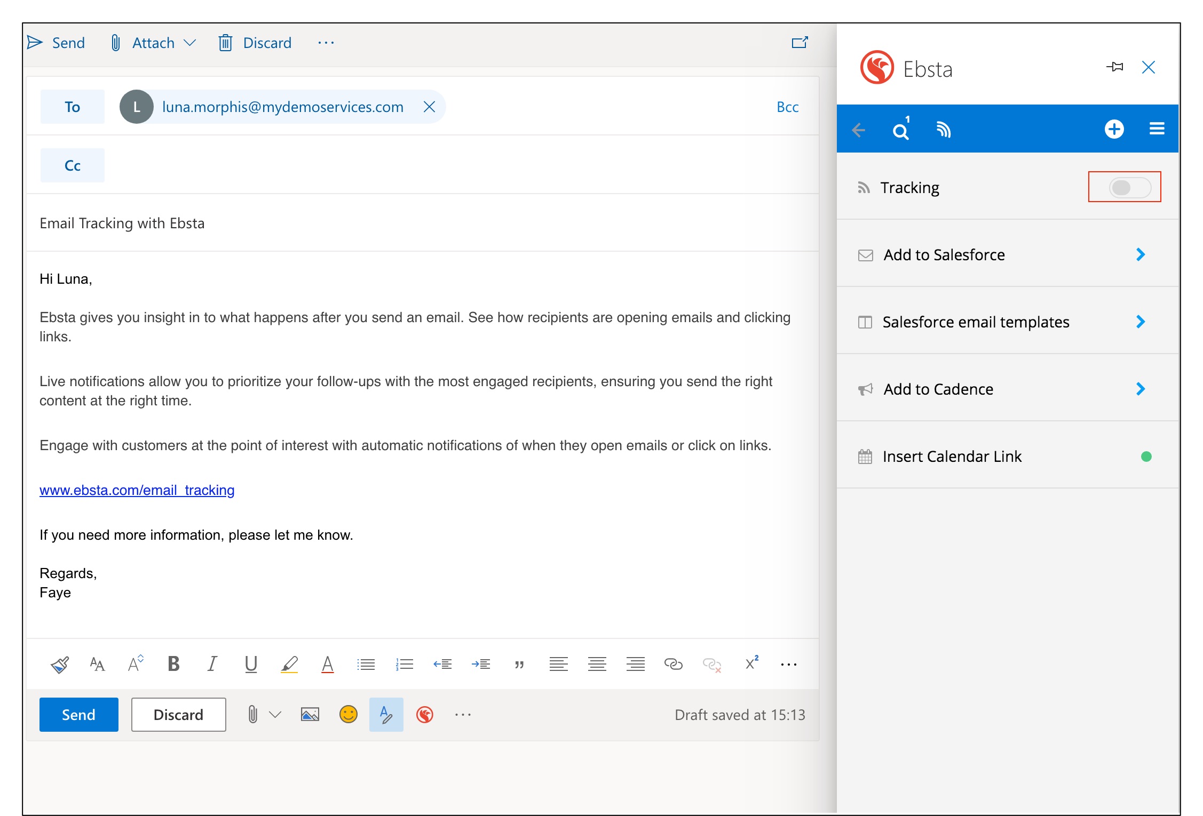
Task: Click the blue Send button at bottom
Action: tap(79, 715)
